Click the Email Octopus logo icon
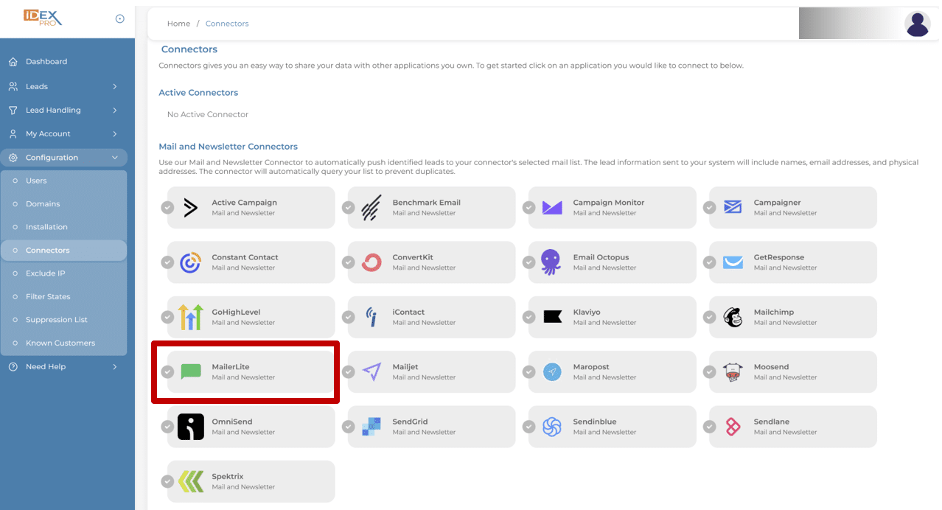This screenshot has height=510, width=942. (x=551, y=262)
